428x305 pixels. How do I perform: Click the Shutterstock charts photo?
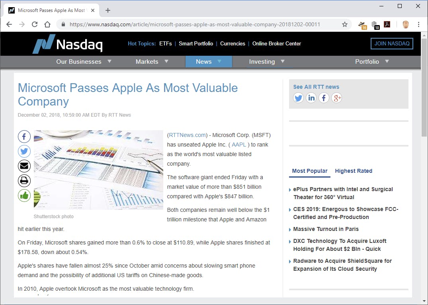pyautogui.click(x=98, y=170)
